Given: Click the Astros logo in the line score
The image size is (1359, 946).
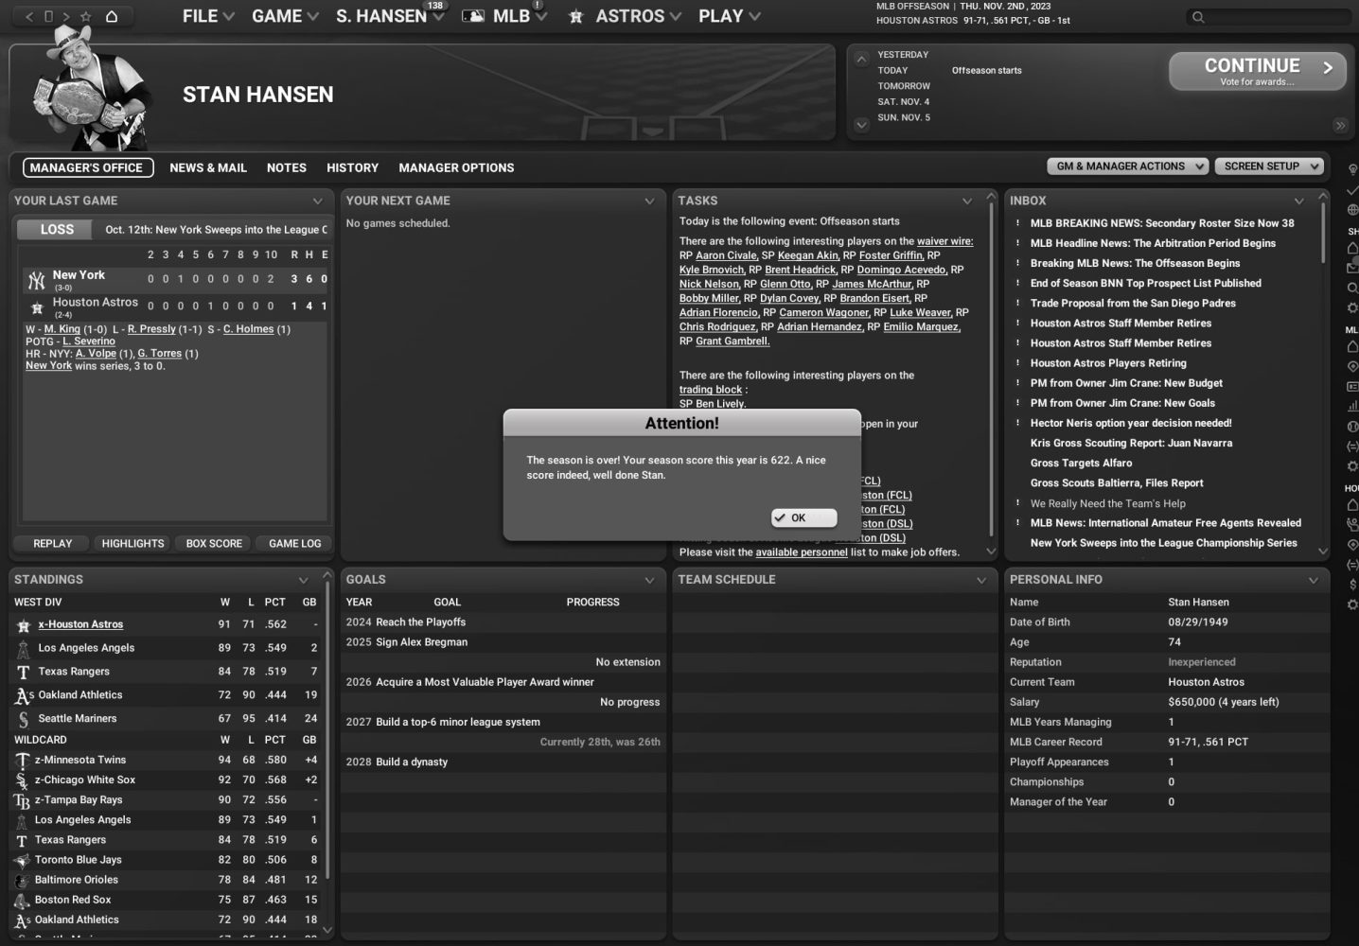Looking at the screenshot, I should tap(37, 307).
